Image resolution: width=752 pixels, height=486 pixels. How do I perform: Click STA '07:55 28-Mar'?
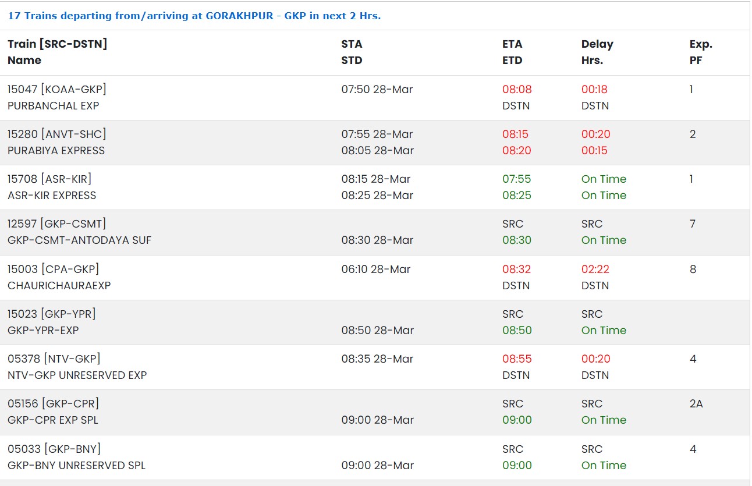377,134
